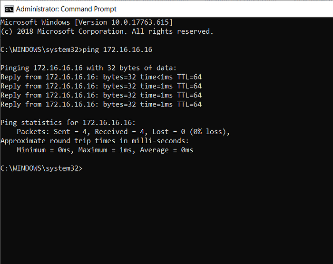Screen dimensions: 333x264
Task: Click the bottom C:\WINDOWS\system32> prompt line
Action: [x=41, y=168]
